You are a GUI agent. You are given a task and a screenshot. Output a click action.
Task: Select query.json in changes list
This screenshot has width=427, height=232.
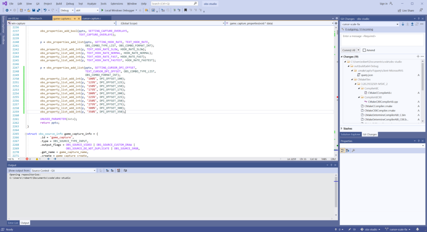click(367, 75)
